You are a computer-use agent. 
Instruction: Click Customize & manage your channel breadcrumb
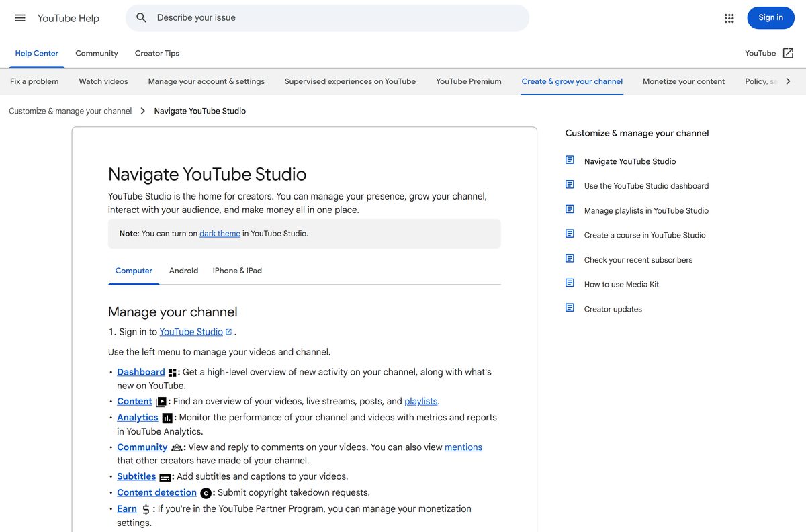click(71, 111)
